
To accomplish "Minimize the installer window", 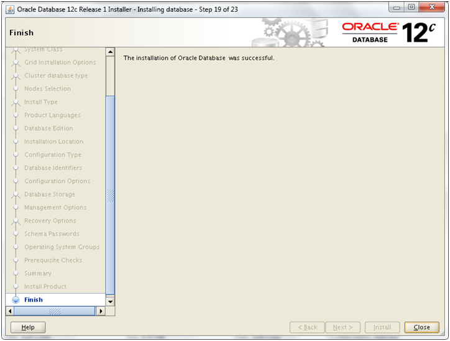I will [397, 7].
